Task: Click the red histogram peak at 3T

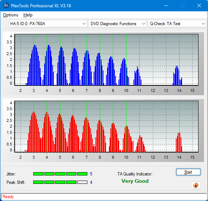Action: pos(34,132)
